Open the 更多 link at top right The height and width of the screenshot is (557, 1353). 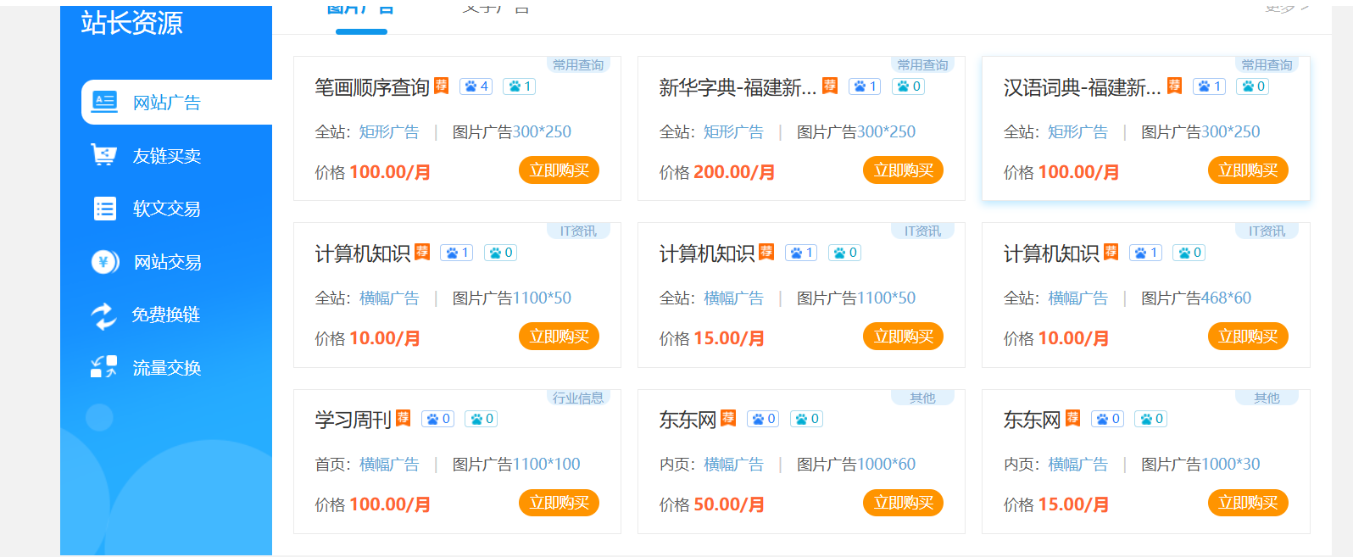click(x=1286, y=8)
